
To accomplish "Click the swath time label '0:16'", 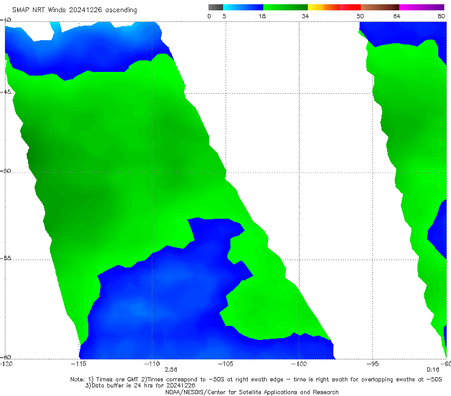I will (433, 370).
